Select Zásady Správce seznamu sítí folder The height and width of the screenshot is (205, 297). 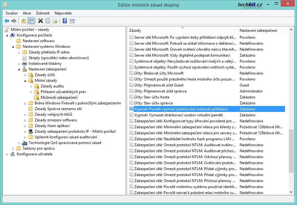(57, 109)
